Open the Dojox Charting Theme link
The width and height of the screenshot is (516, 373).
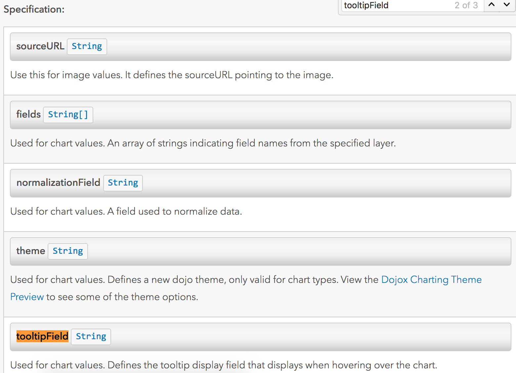click(x=431, y=280)
